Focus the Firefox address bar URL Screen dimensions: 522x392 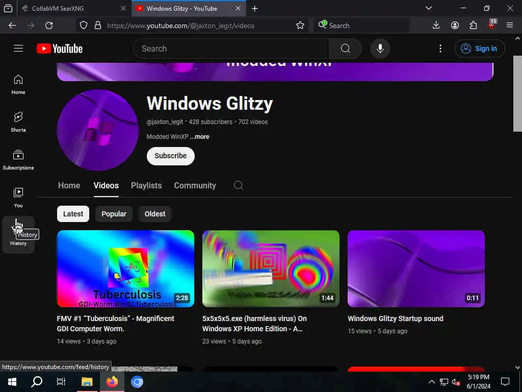click(x=180, y=26)
